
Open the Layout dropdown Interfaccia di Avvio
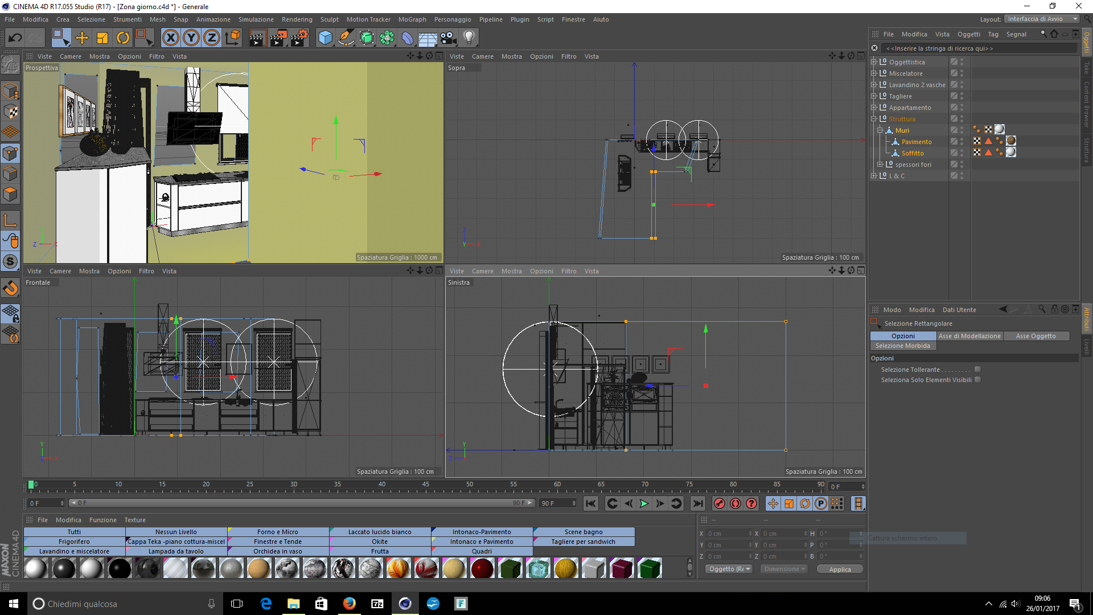pos(1042,19)
